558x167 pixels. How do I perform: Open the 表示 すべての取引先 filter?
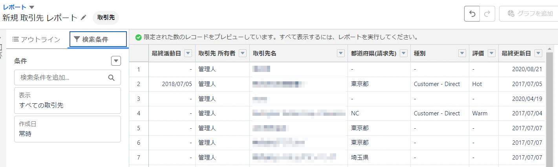(68, 101)
